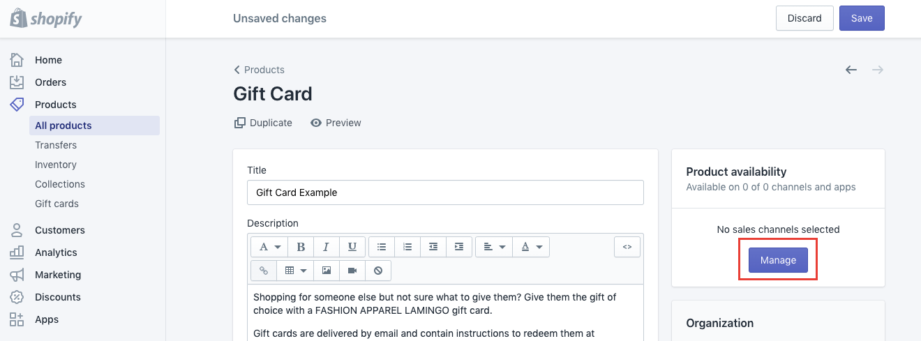Click the Analytics bar chart icon
Image resolution: width=921 pixels, height=341 pixels.
point(17,252)
